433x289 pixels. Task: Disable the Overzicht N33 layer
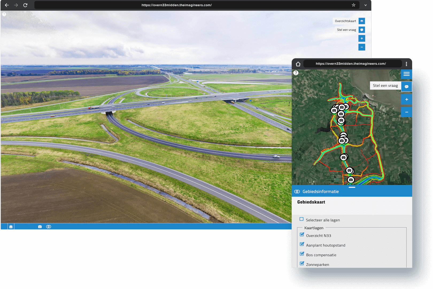pyautogui.click(x=302, y=234)
